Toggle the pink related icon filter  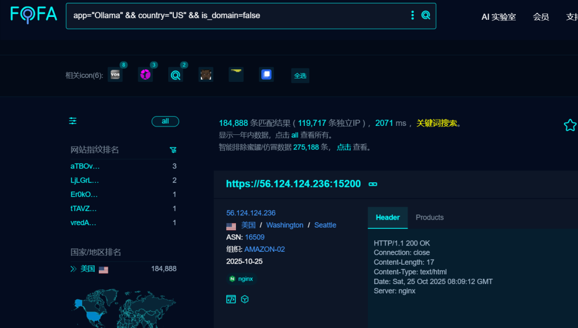[x=145, y=74]
